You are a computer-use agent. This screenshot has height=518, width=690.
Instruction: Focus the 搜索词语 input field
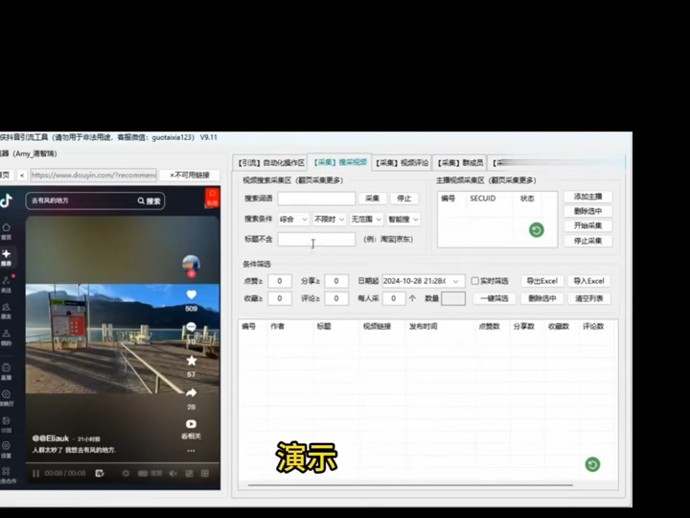click(316, 199)
